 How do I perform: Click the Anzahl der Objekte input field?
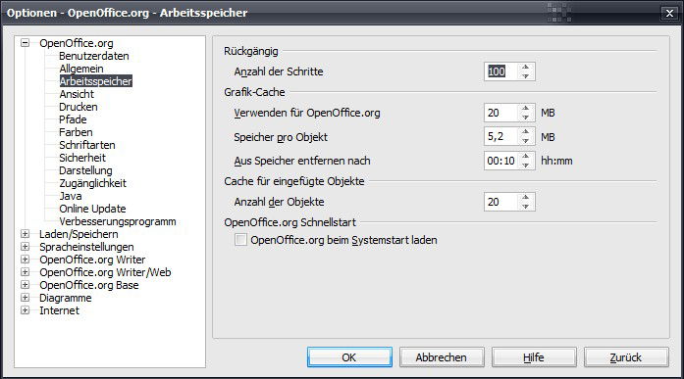pyautogui.click(x=501, y=202)
